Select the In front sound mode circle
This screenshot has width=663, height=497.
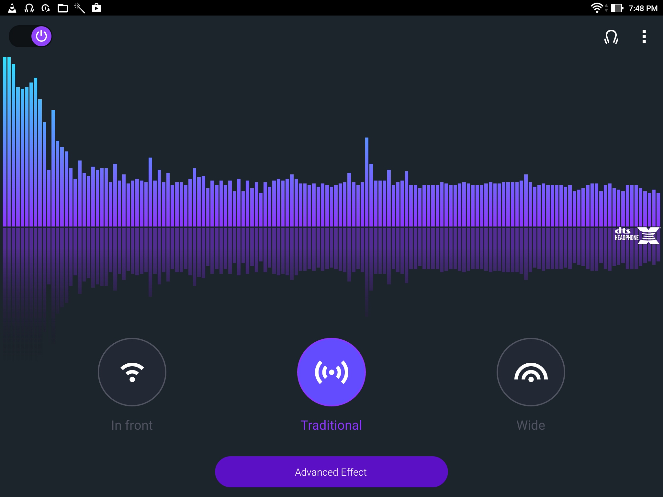point(132,372)
